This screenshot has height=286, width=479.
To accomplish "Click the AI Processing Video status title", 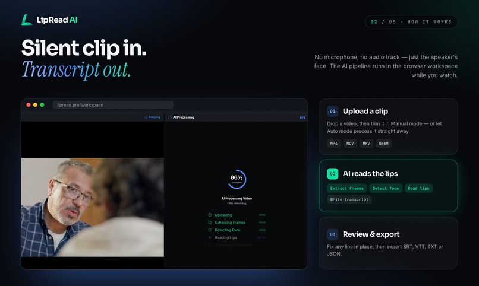I will pyautogui.click(x=237, y=199).
